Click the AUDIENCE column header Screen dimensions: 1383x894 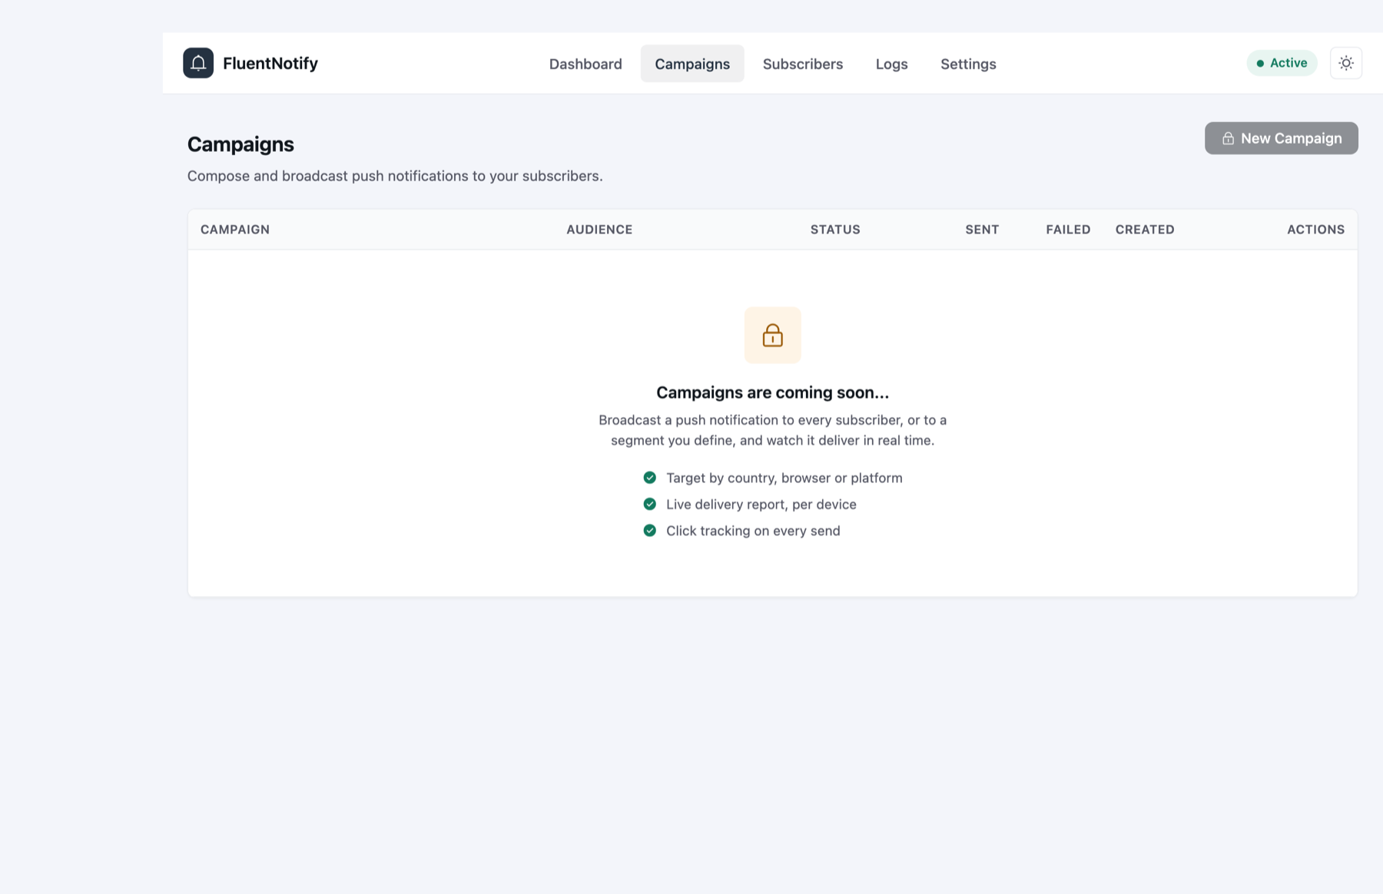599,230
